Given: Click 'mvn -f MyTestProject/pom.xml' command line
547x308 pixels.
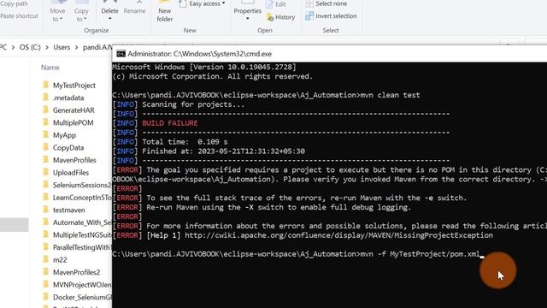Looking at the screenshot, I should tap(420, 254).
